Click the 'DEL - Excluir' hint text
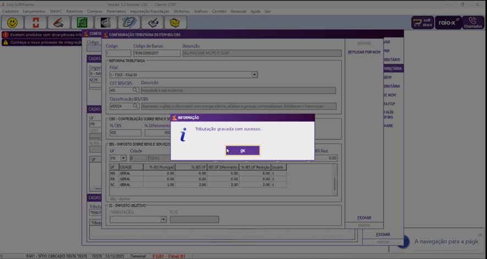 [120, 199]
